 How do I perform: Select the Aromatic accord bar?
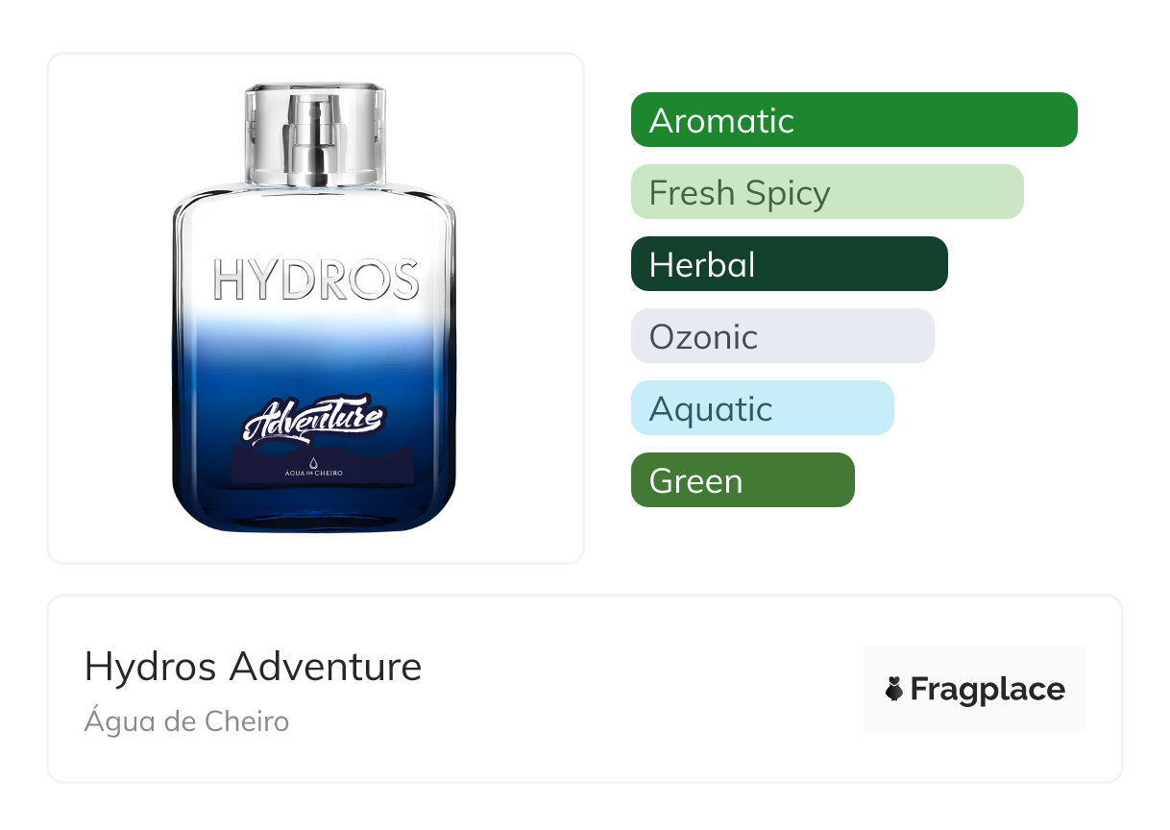854,120
